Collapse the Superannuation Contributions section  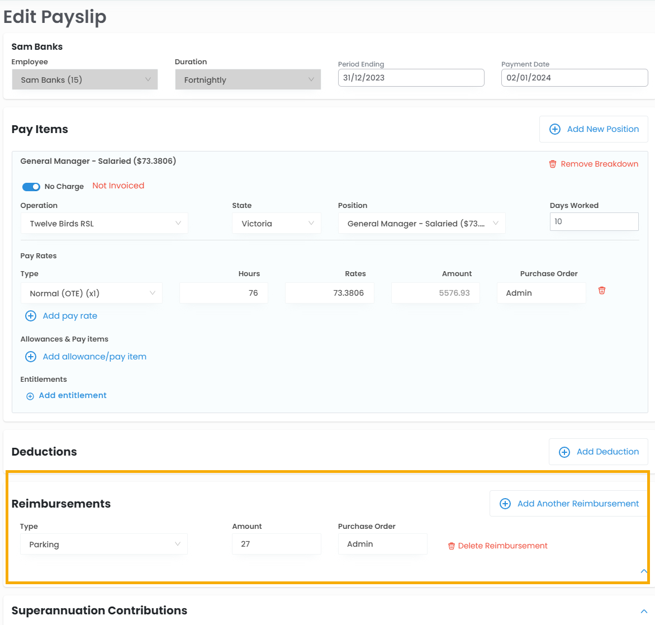coord(644,612)
